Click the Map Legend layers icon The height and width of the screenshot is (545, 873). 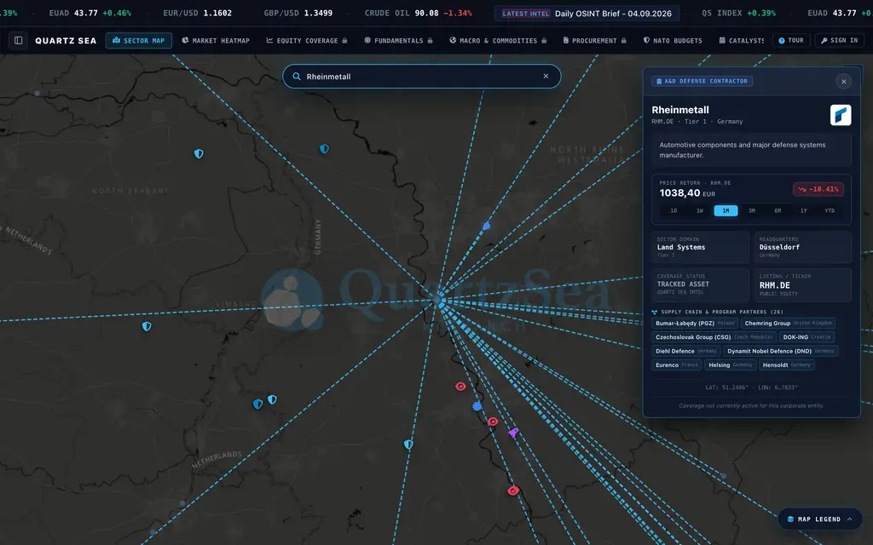(790, 519)
